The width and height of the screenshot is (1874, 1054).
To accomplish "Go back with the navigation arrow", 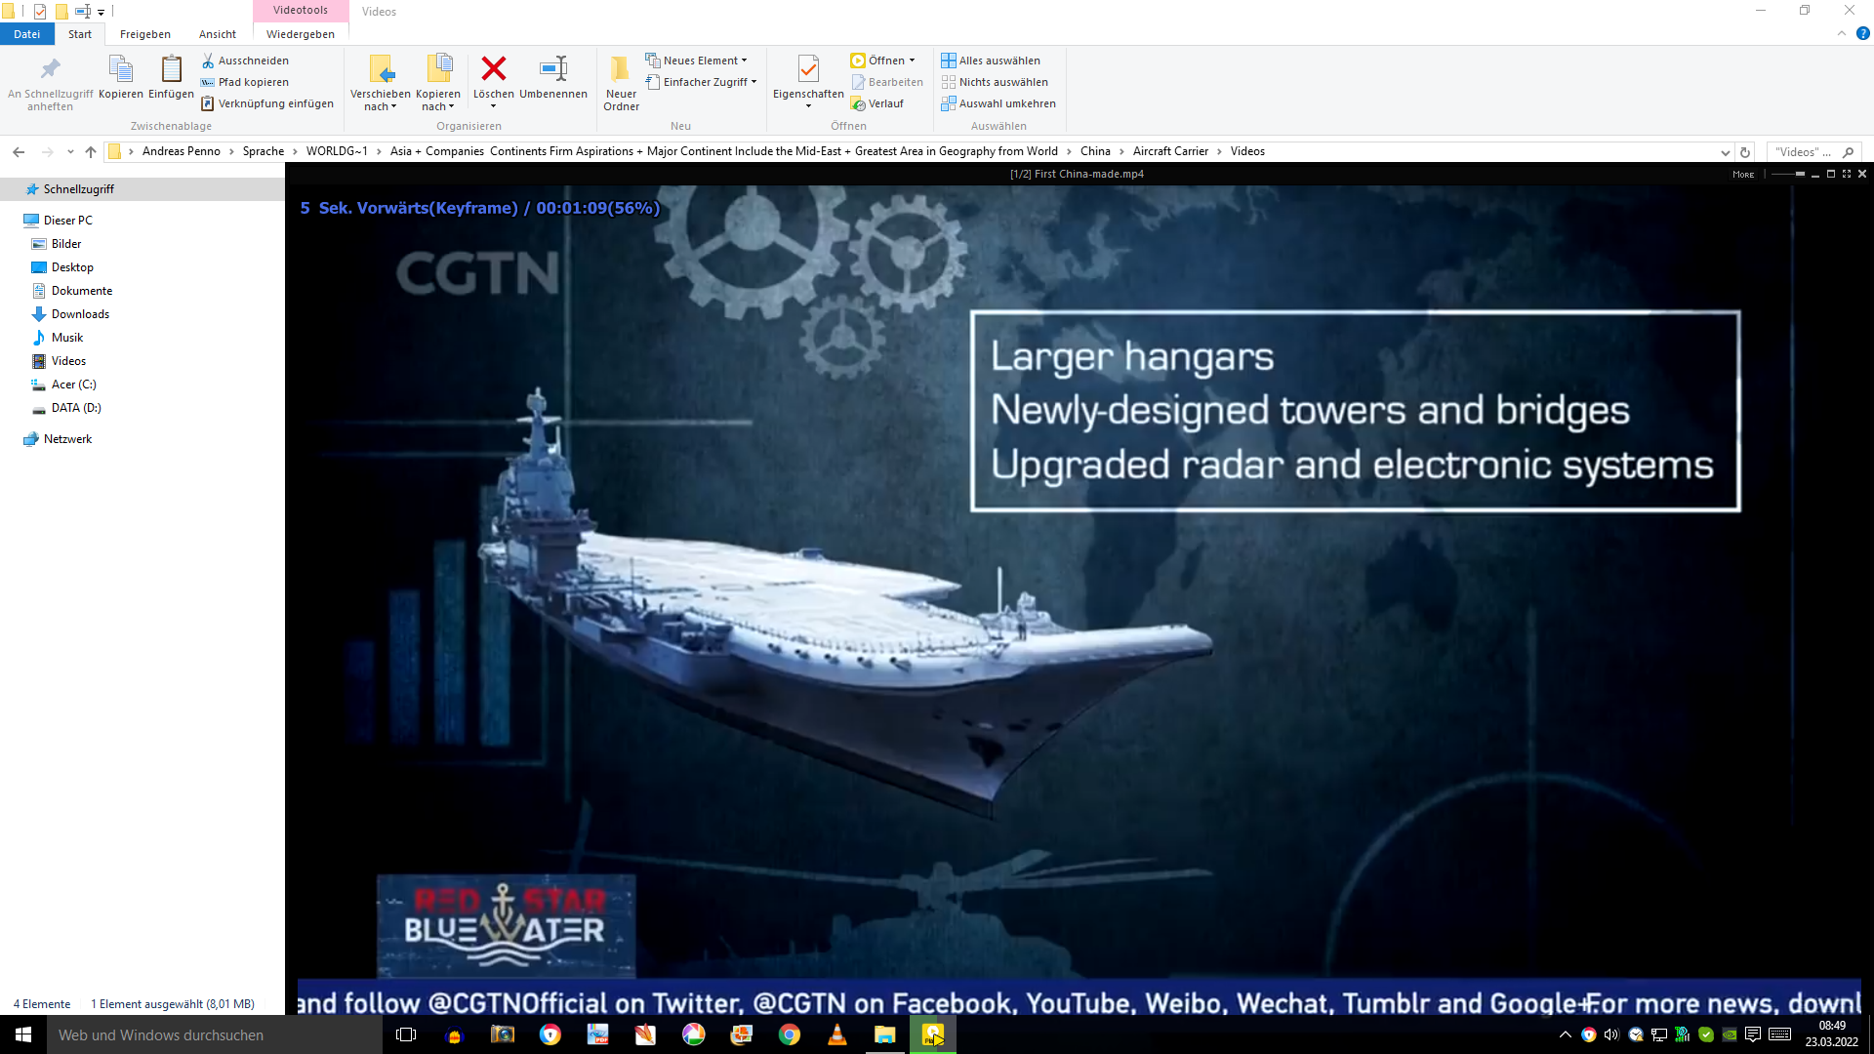I will coord(19,151).
